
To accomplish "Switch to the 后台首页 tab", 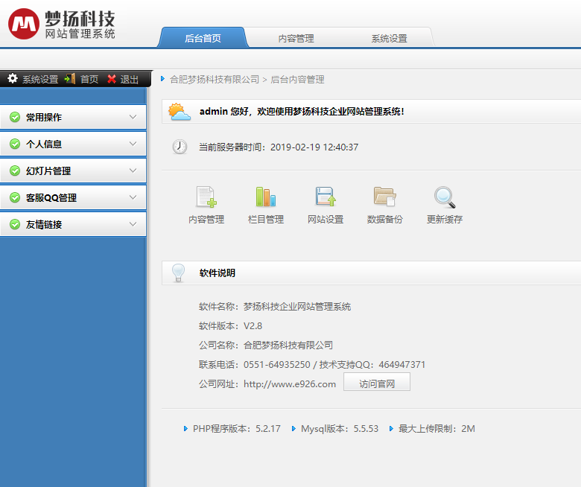I will (202, 38).
